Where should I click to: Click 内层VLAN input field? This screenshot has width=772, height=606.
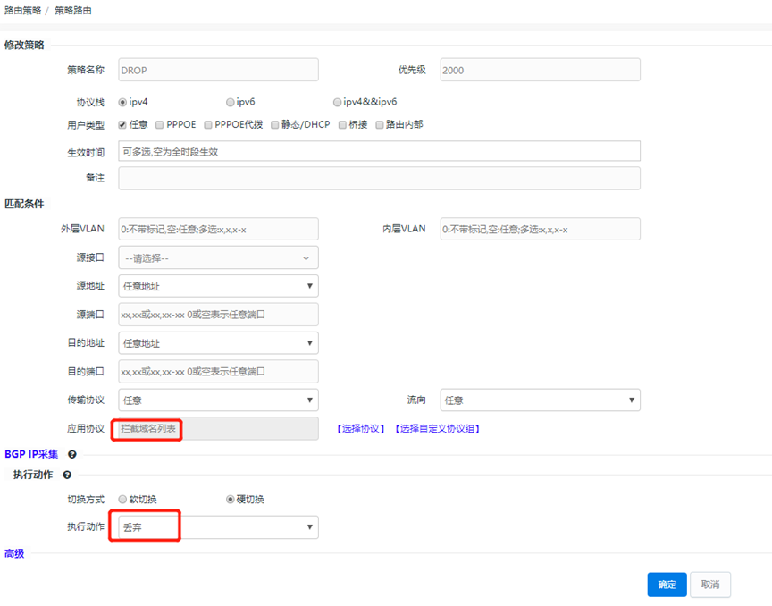point(540,229)
